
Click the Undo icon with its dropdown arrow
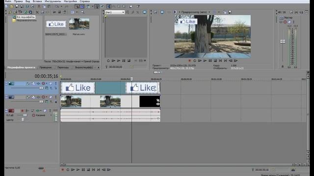click(58, 6)
